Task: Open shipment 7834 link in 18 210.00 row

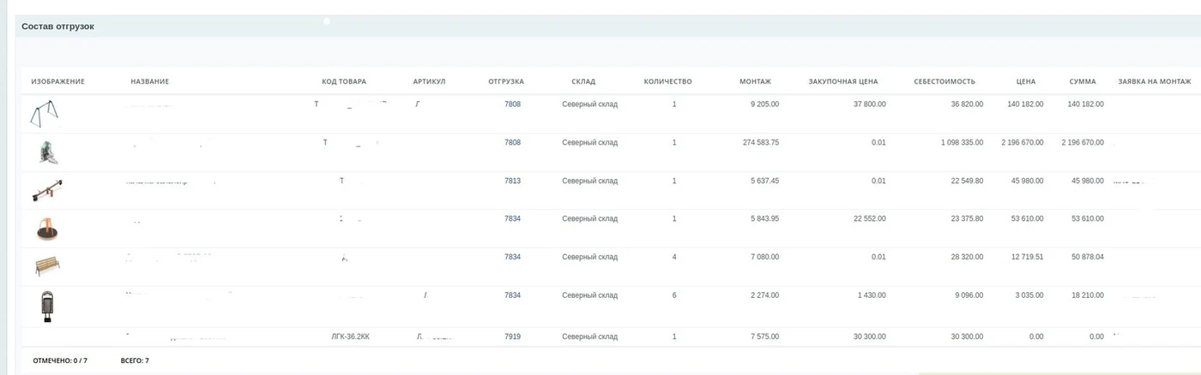Action: (x=512, y=295)
